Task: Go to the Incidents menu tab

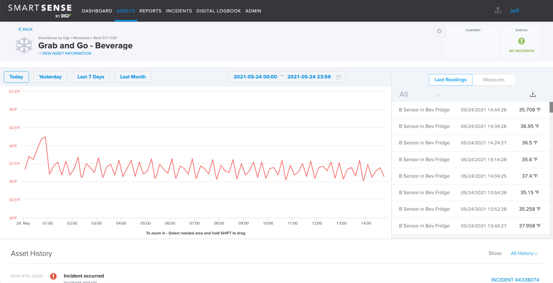Action: click(179, 11)
